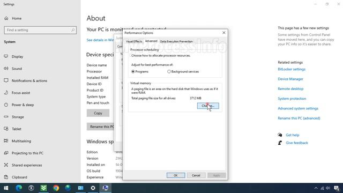Viewport: 343px width, 193px height.
Task: Open the Give feedback link
Action: coord(296,143)
